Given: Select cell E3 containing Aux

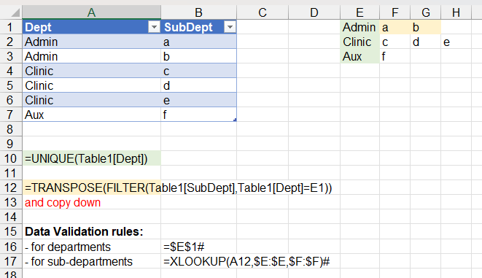Looking at the screenshot, I should pyautogui.click(x=359, y=56).
